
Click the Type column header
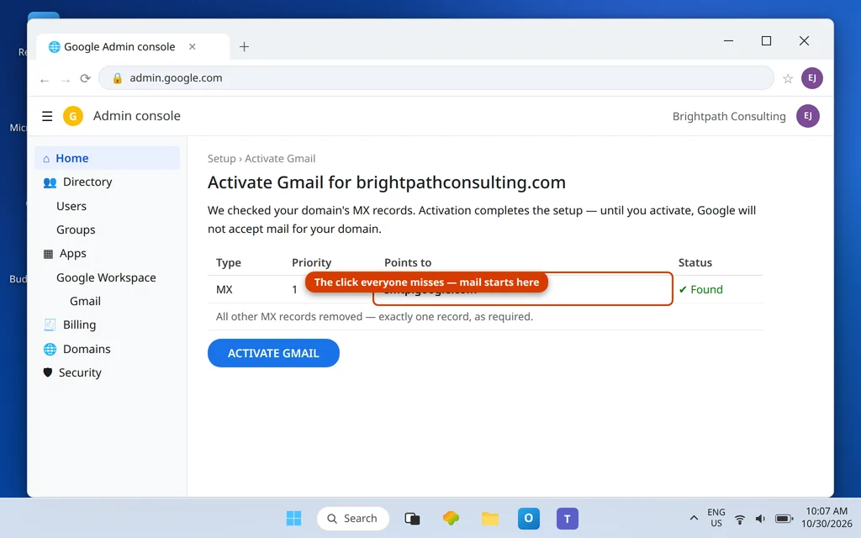(x=229, y=262)
